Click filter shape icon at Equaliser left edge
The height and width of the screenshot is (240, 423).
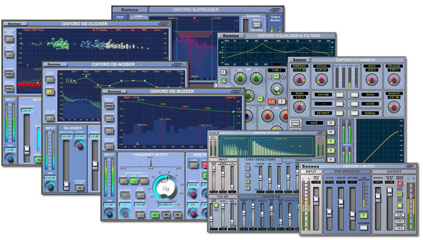click(224, 80)
